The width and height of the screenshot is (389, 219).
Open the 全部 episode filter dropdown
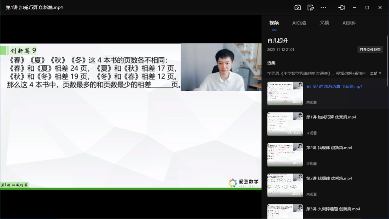click(375, 73)
